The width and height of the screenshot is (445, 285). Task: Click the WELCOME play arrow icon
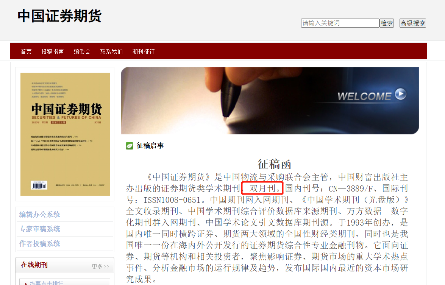click(400, 94)
